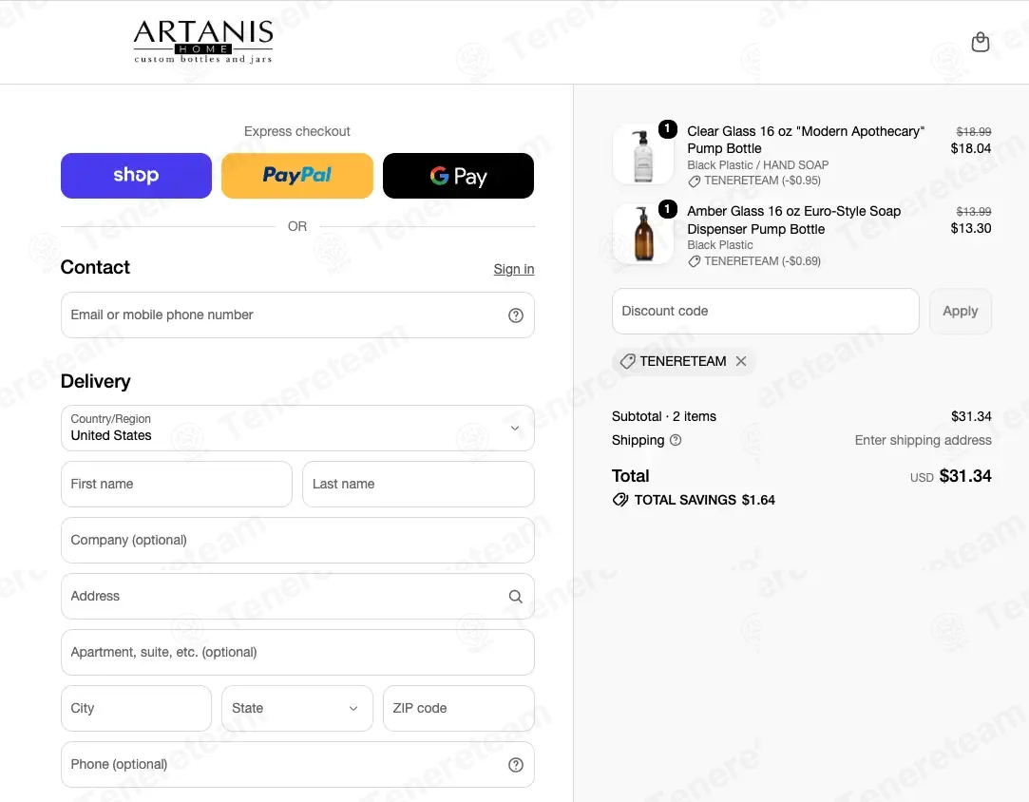The height and width of the screenshot is (802, 1029).
Task: Click the quantity badge on Amber Glass bottle
Action: point(667,209)
